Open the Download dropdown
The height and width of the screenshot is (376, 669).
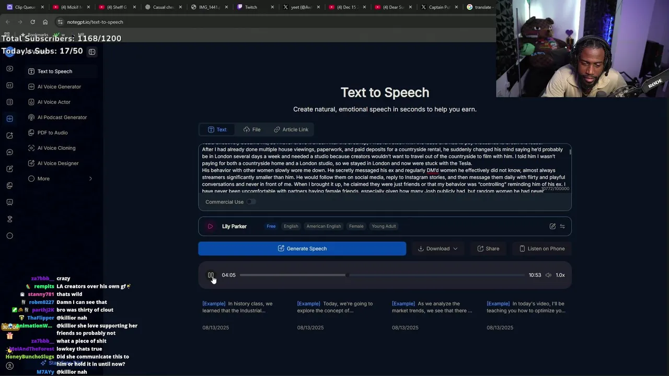tap(438, 249)
